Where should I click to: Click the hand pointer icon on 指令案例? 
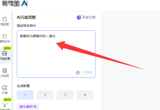(35, 107)
